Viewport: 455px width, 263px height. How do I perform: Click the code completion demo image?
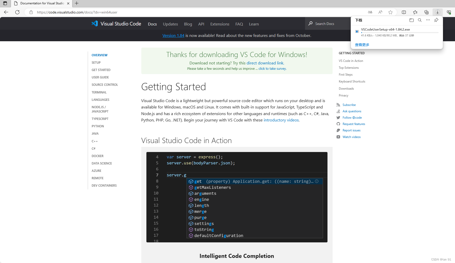coord(237,197)
